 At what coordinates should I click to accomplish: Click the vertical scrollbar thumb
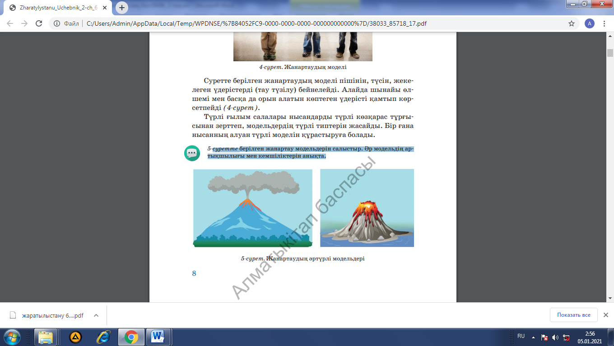pos(610,53)
